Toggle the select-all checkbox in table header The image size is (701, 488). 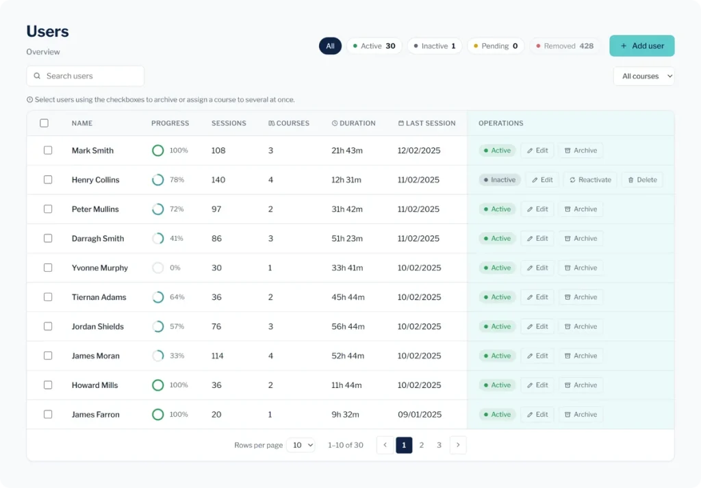click(44, 123)
